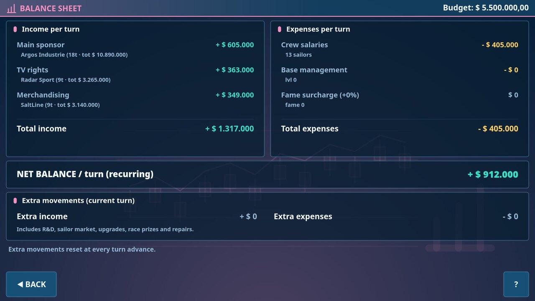This screenshot has width=535, height=301.
Task: Select the TV rights label
Action: pyautogui.click(x=32, y=70)
